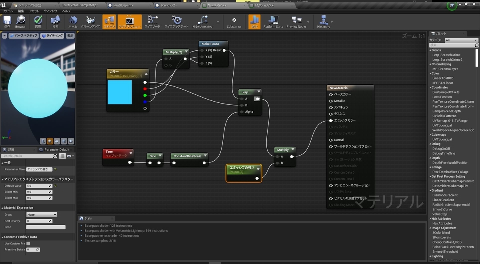Enable the Use Custom Primitive Data checkbox

(28, 243)
